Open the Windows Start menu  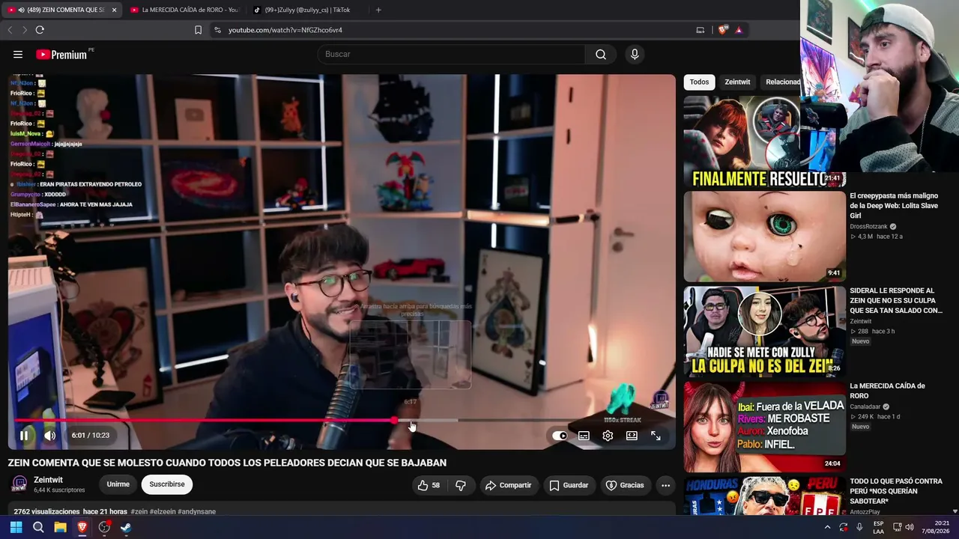(16, 527)
